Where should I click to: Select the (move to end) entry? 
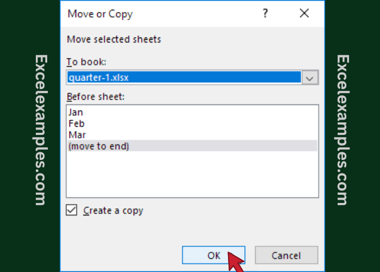pyautogui.click(x=99, y=145)
